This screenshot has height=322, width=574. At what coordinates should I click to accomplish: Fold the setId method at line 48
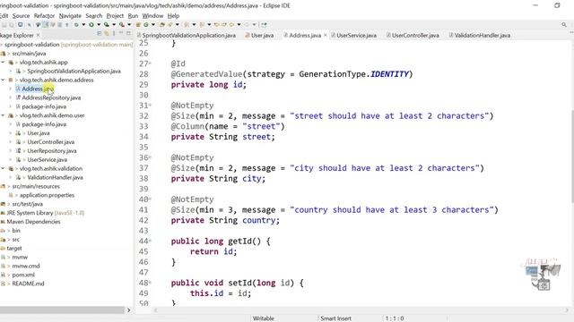pos(150,283)
